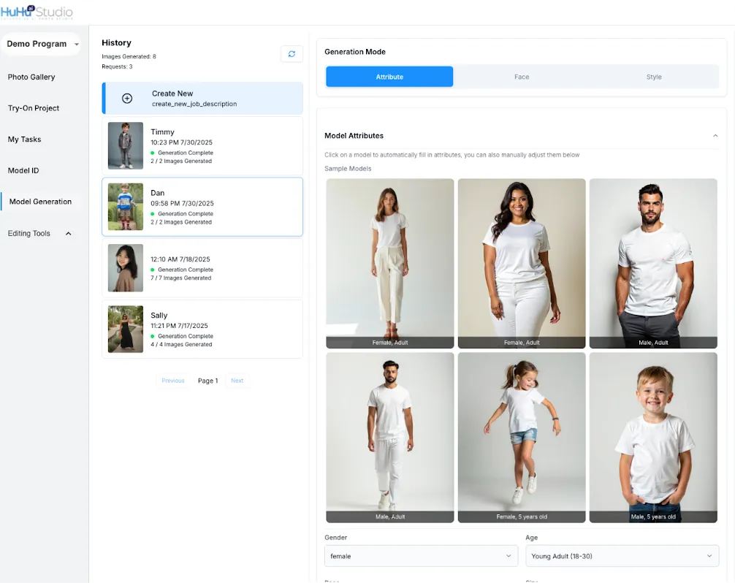Click the Page 1 indicator
Screen dimensions: 735x583
click(207, 381)
